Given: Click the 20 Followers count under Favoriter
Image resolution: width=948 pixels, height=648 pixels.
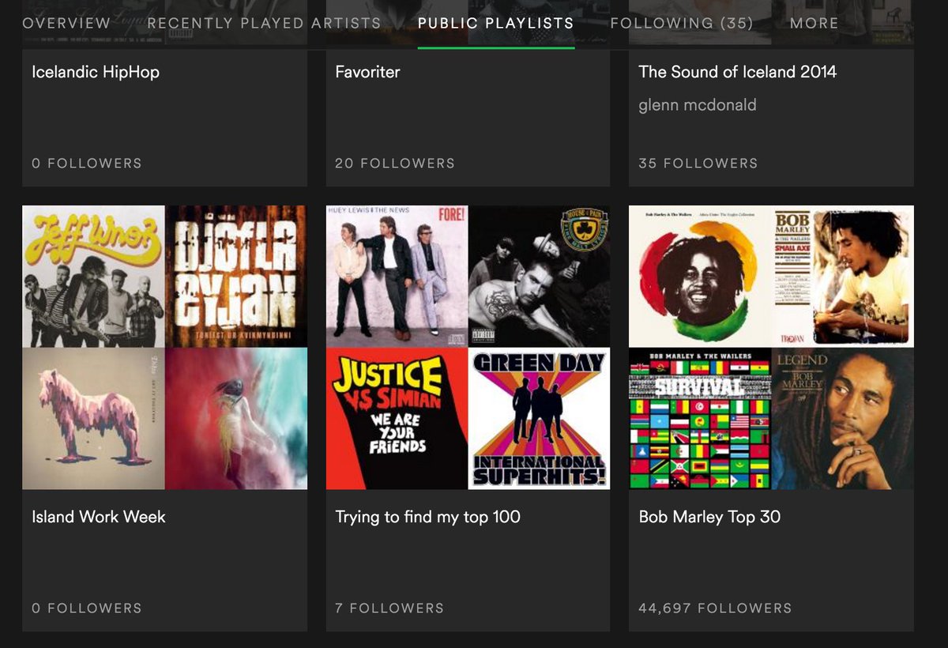Looking at the screenshot, I should (395, 164).
